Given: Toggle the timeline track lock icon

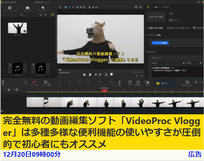Looking at the screenshot, I should 9,90.
